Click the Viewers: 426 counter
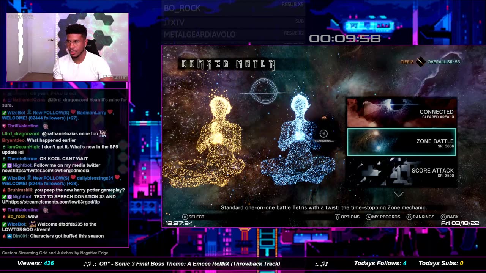Screen dimensions: 486x273 36,263
